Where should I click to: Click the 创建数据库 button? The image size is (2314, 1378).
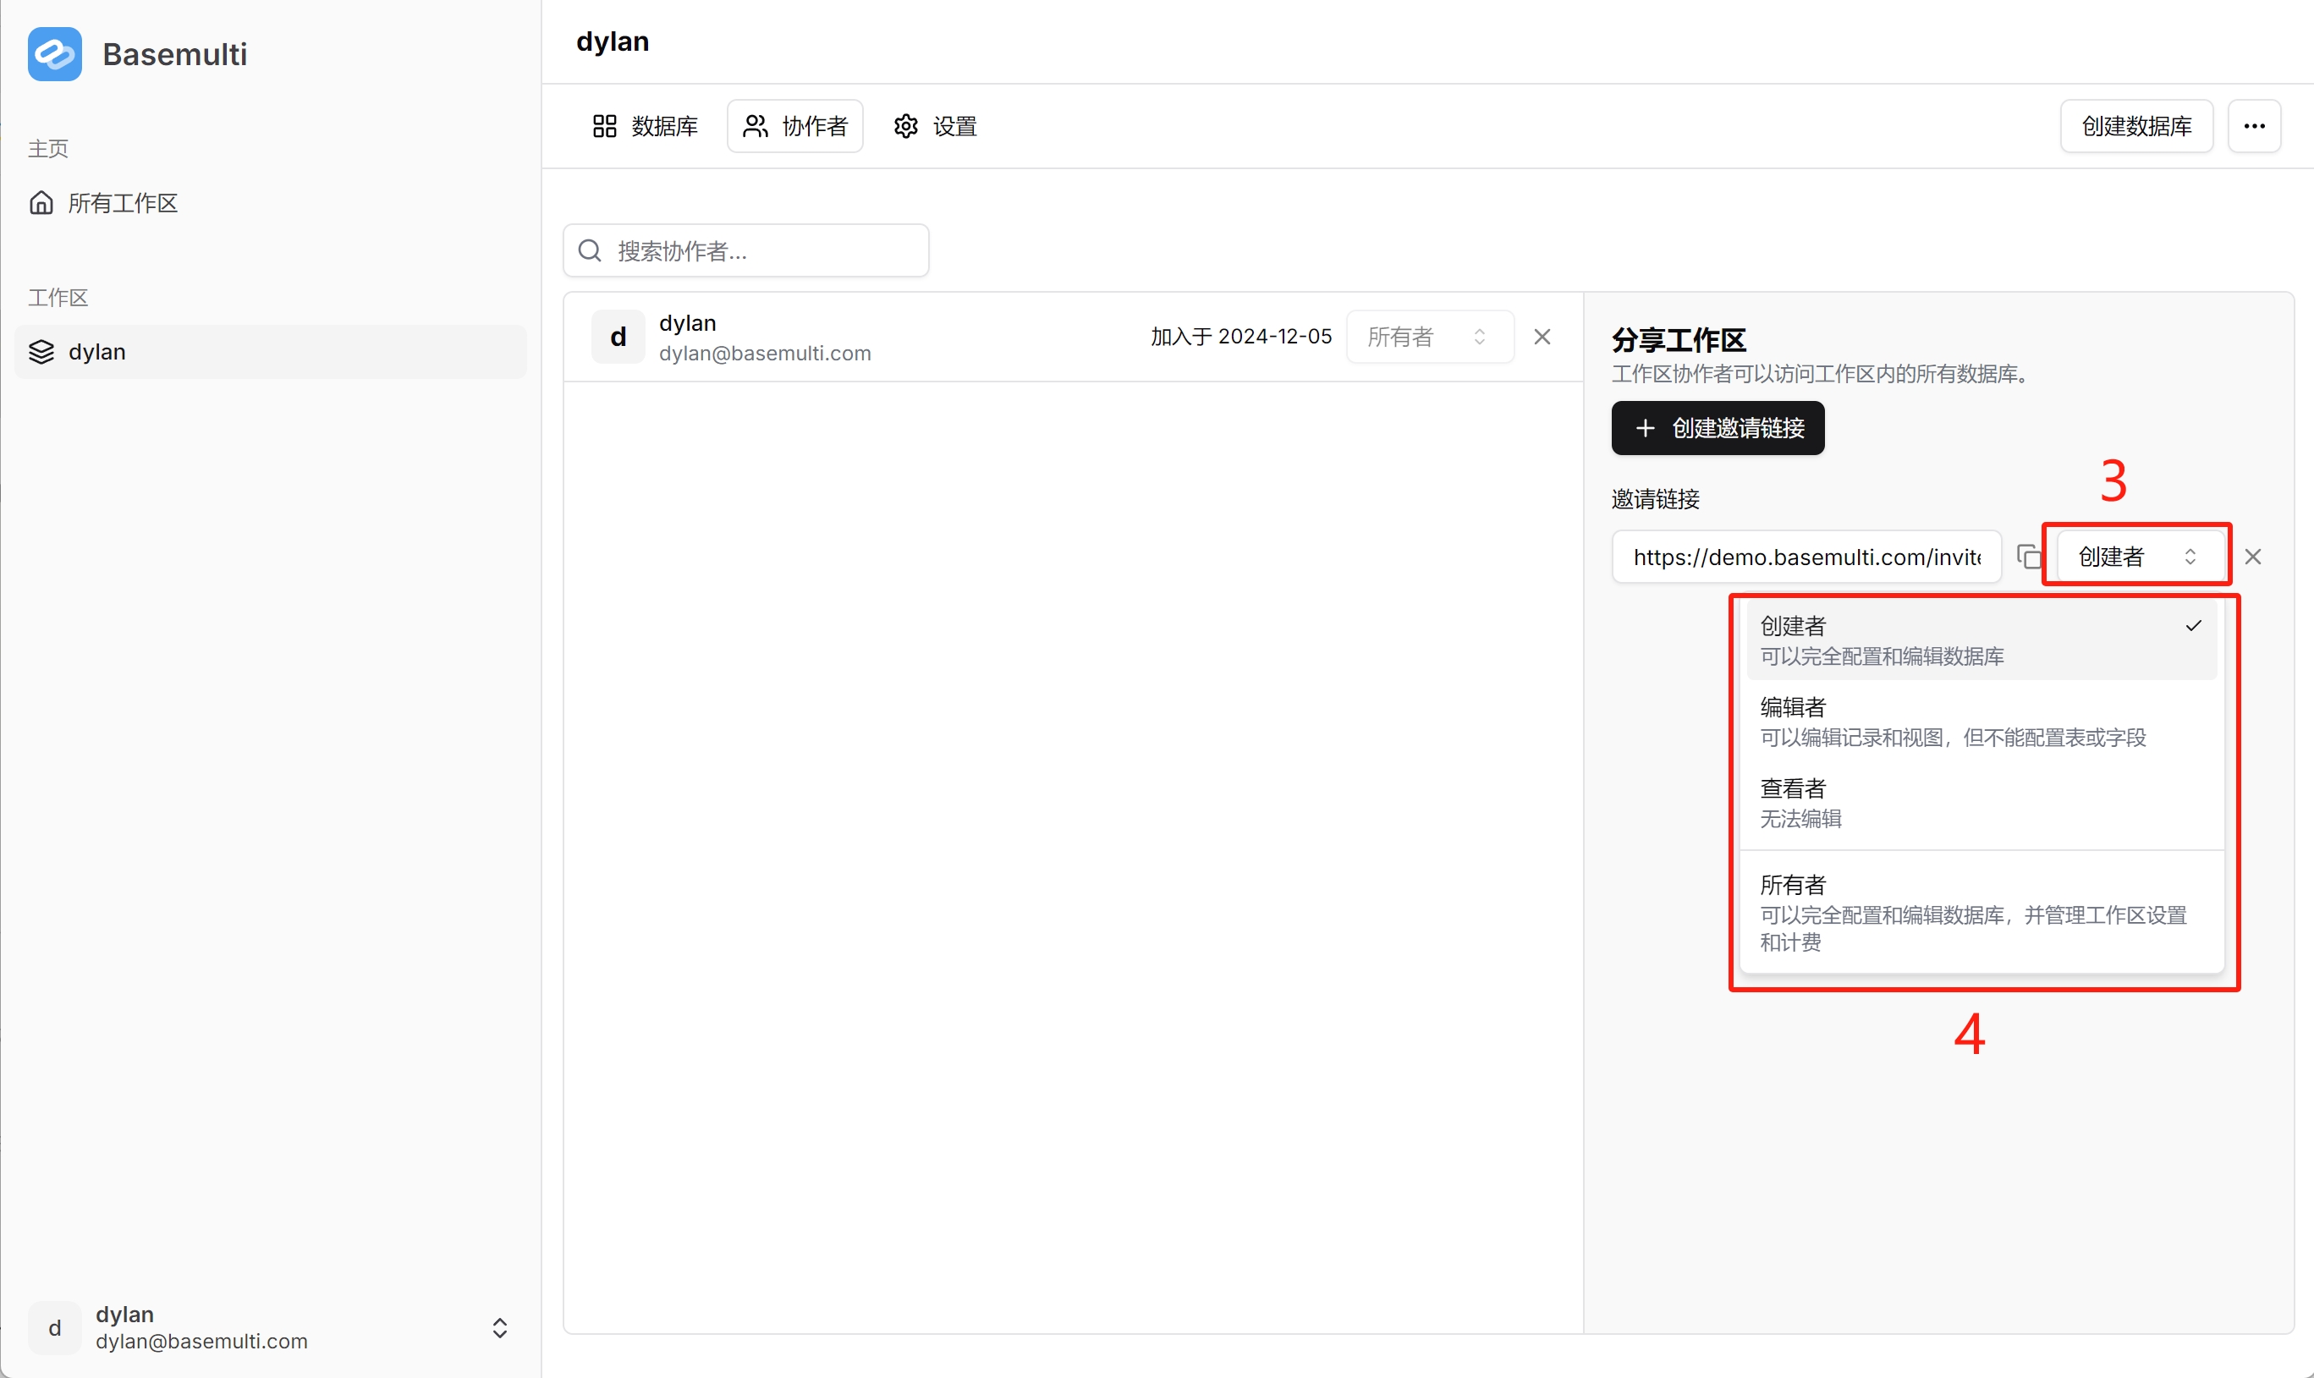2135,126
